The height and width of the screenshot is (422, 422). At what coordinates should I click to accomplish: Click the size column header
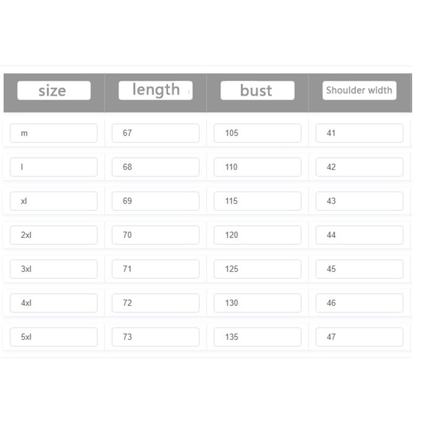[54, 91]
